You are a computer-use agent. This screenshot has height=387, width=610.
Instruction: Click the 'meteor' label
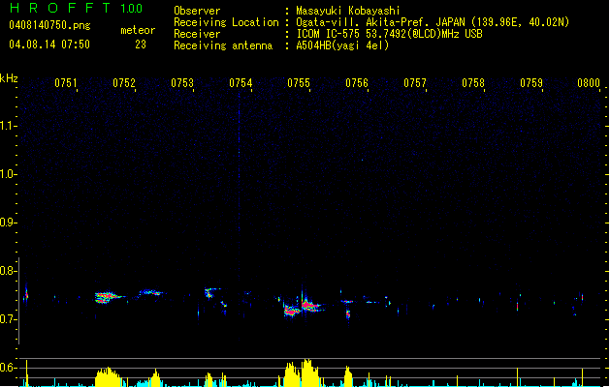click(138, 30)
